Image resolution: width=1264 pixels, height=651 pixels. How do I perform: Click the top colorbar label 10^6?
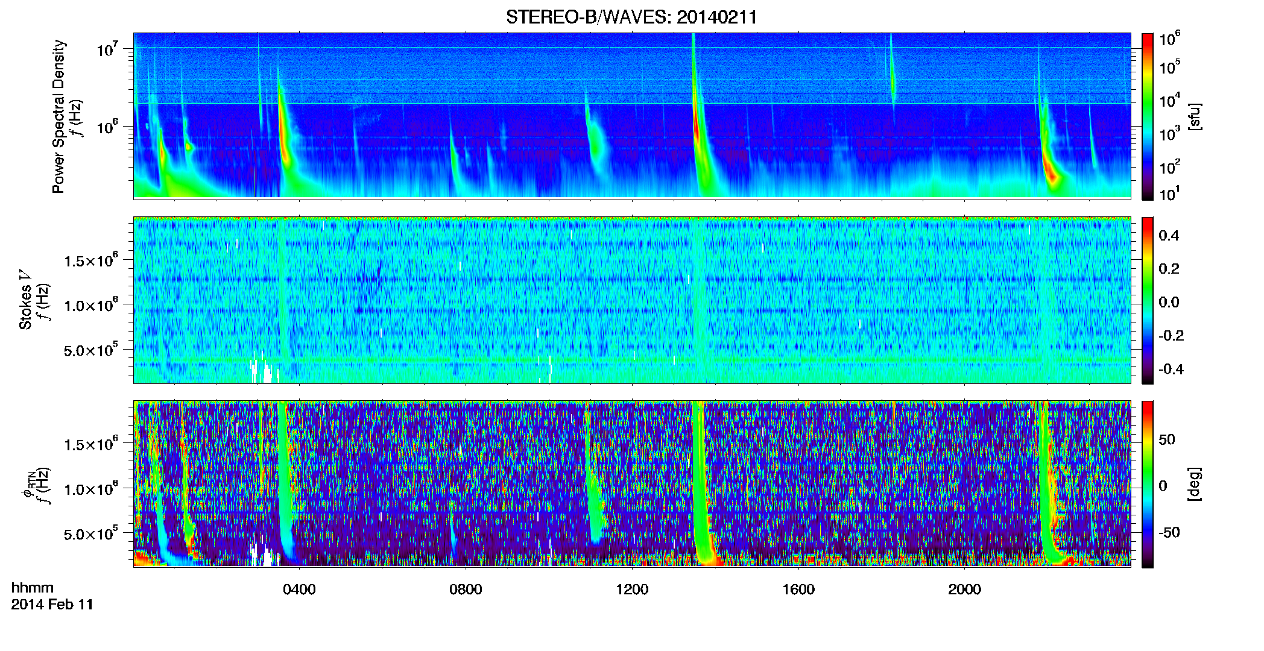click(x=1170, y=39)
